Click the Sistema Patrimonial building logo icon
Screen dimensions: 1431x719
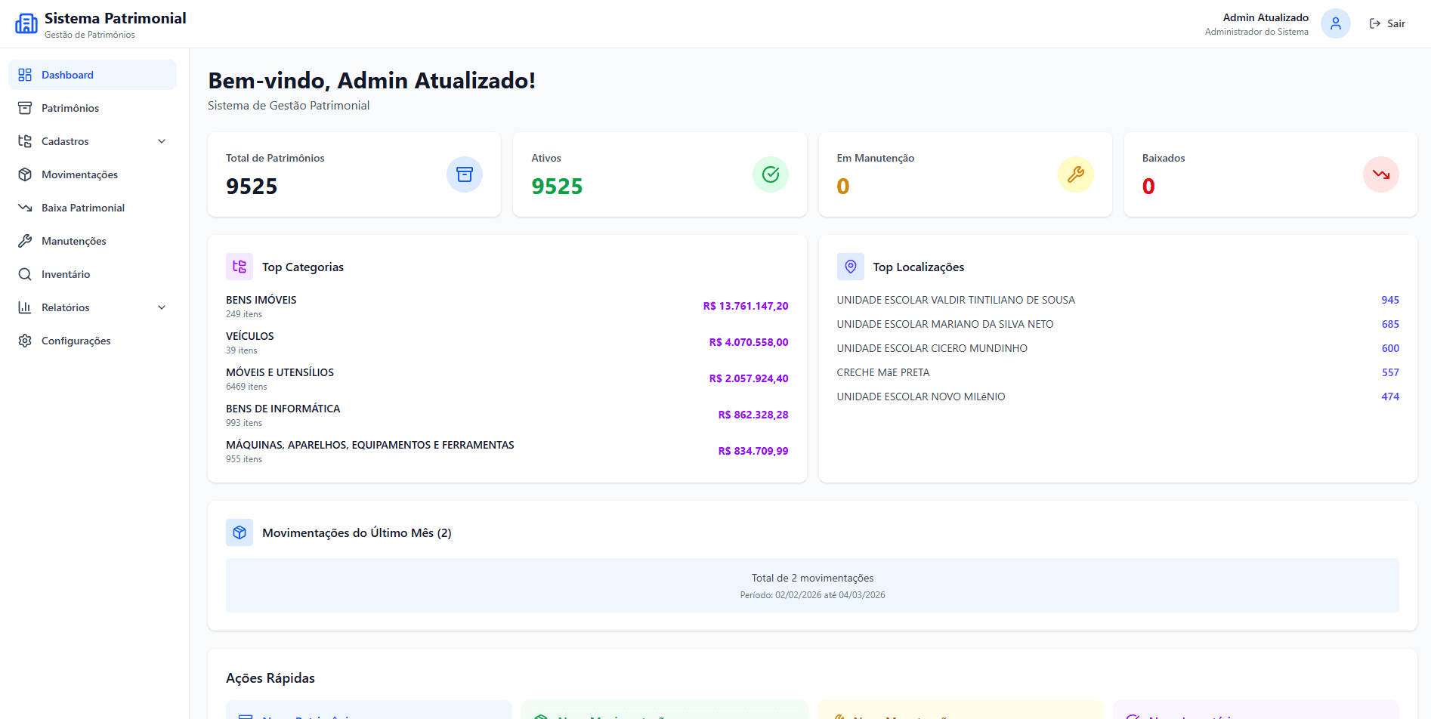pyautogui.click(x=26, y=24)
